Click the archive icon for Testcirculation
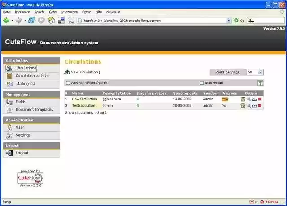Viewport: 287px width, 206px height. click(254, 106)
